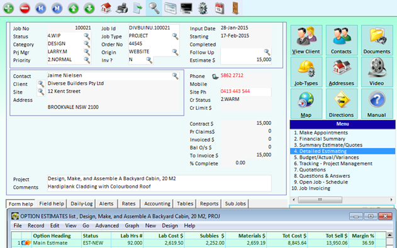Open lookup for Prj Mgr LARRY.M

87,52
